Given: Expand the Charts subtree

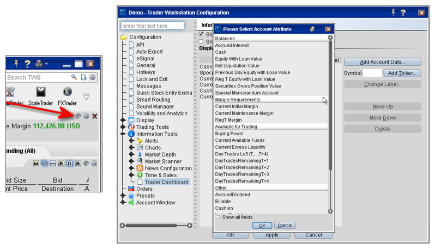Looking at the screenshot, I should (x=132, y=148).
